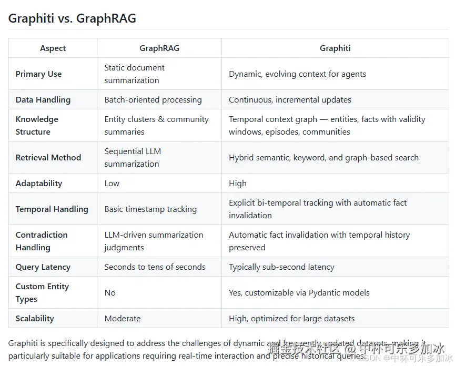The height and width of the screenshot is (366, 455).
Task: Click the Knowledge Structure row label
Action: [x=37, y=126]
